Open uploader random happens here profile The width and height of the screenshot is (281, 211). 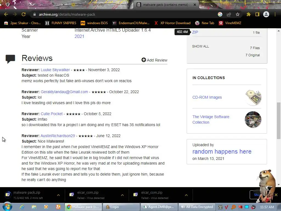tap(222, 152)
